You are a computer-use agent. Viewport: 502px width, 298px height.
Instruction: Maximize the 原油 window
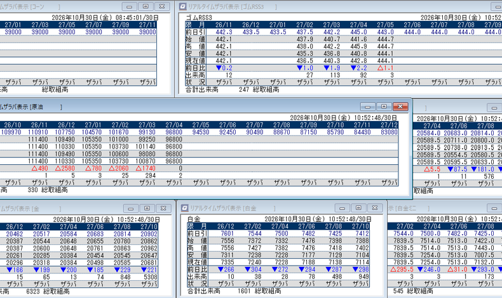click(x=384, y=107)
